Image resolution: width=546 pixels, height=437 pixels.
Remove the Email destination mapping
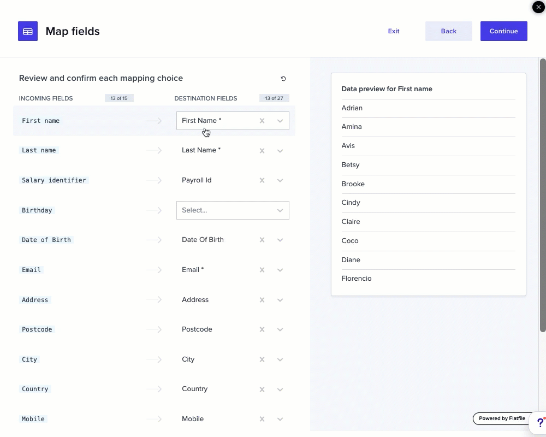tap(262, 270)
